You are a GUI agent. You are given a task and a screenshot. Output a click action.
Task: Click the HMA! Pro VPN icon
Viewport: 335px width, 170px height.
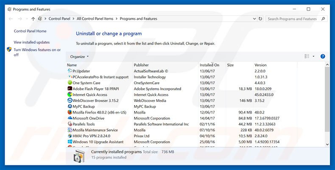70,136
